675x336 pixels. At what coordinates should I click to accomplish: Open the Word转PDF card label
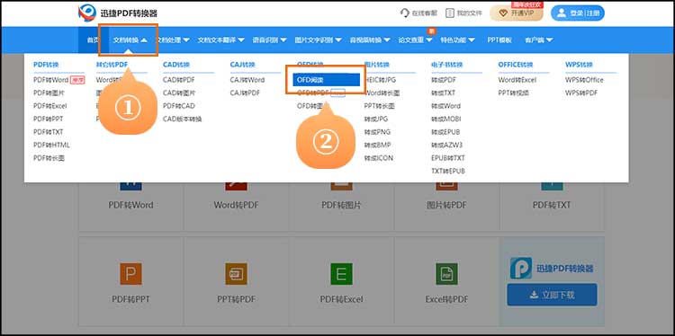coord(237,205)
